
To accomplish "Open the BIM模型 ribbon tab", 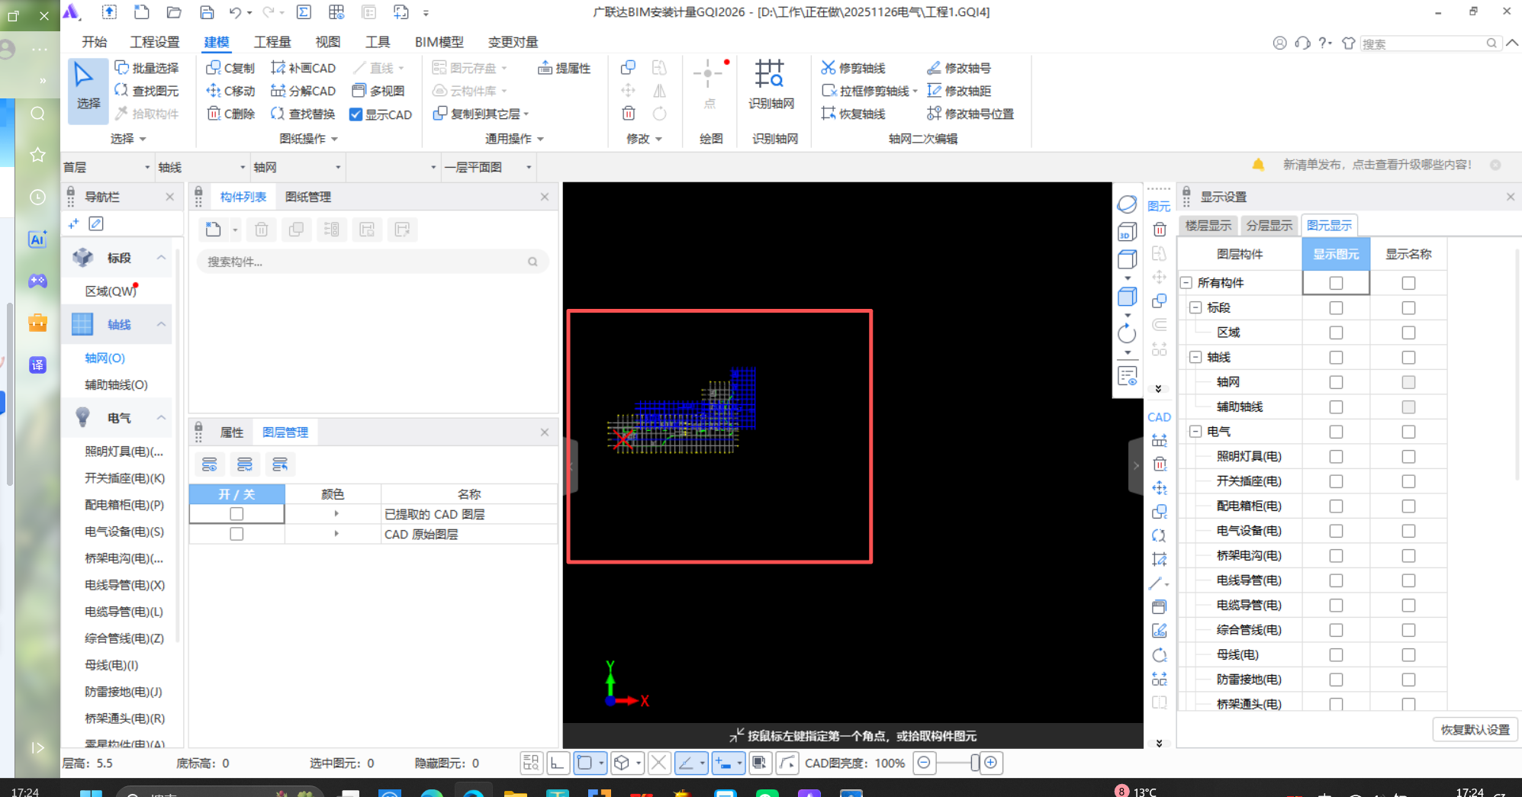I will coord(439,42).
